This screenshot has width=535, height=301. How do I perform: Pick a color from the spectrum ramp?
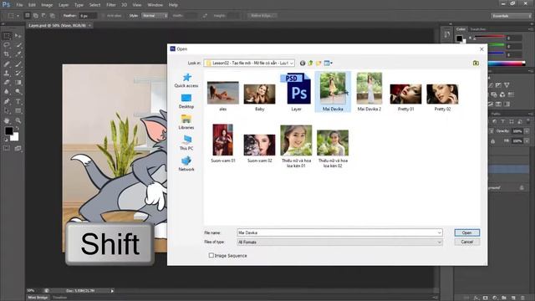click(x=507, y=64)
